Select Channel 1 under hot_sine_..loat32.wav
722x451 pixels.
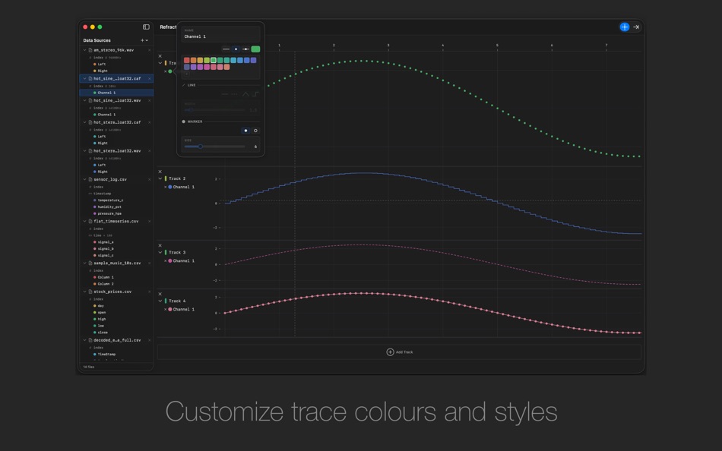106,115
